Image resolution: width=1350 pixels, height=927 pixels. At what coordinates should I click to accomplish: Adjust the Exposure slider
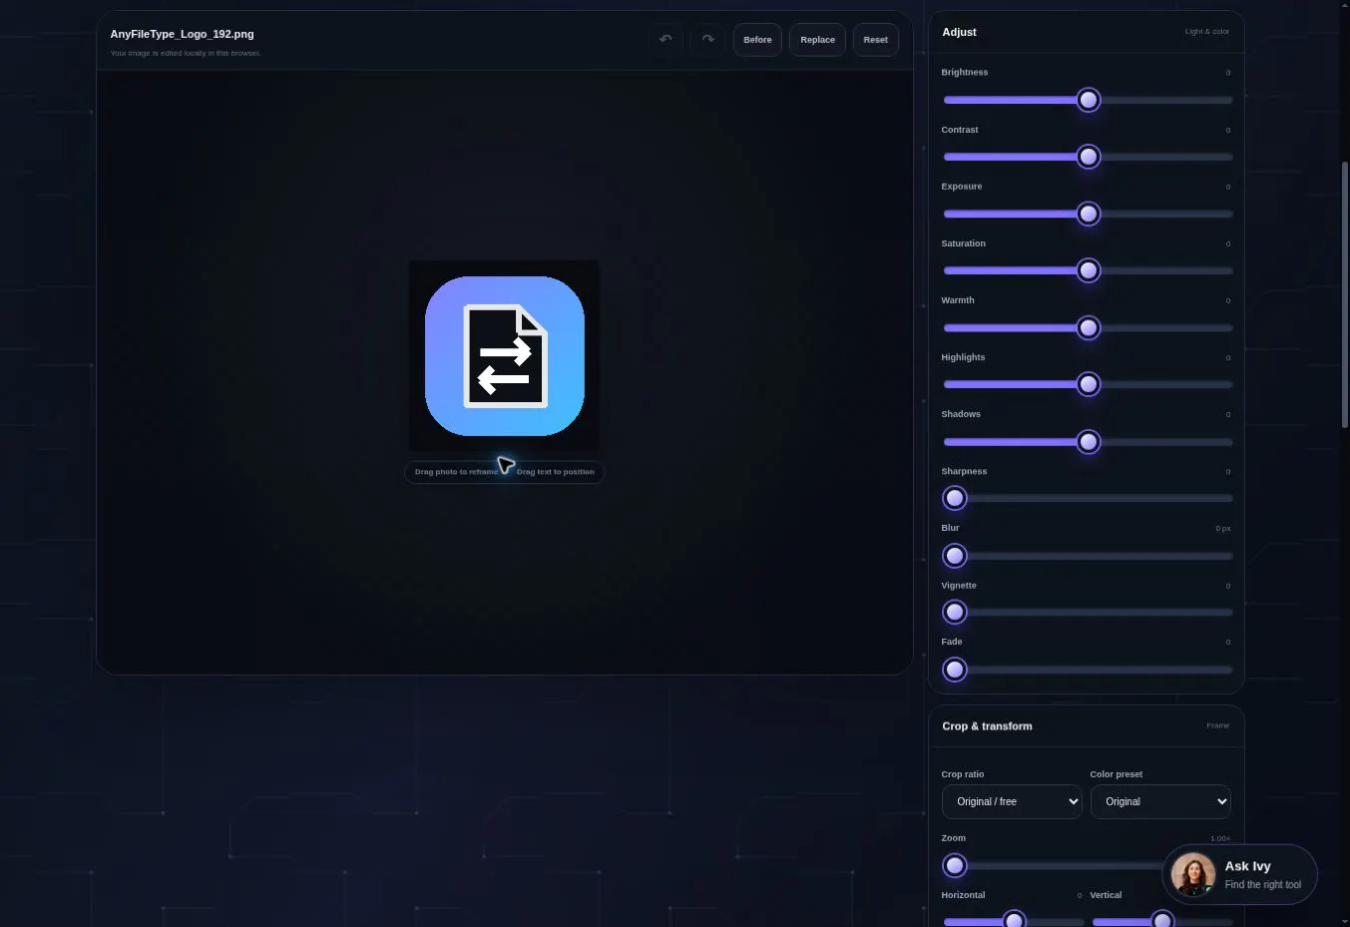point(1089,214)
